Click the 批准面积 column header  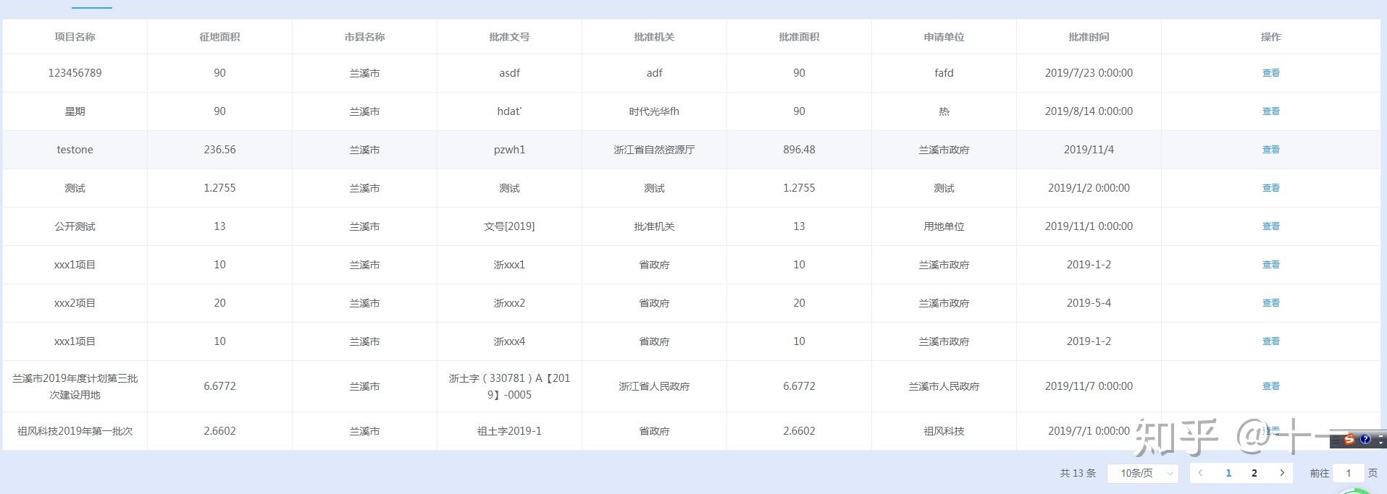(x=799, y=37)
